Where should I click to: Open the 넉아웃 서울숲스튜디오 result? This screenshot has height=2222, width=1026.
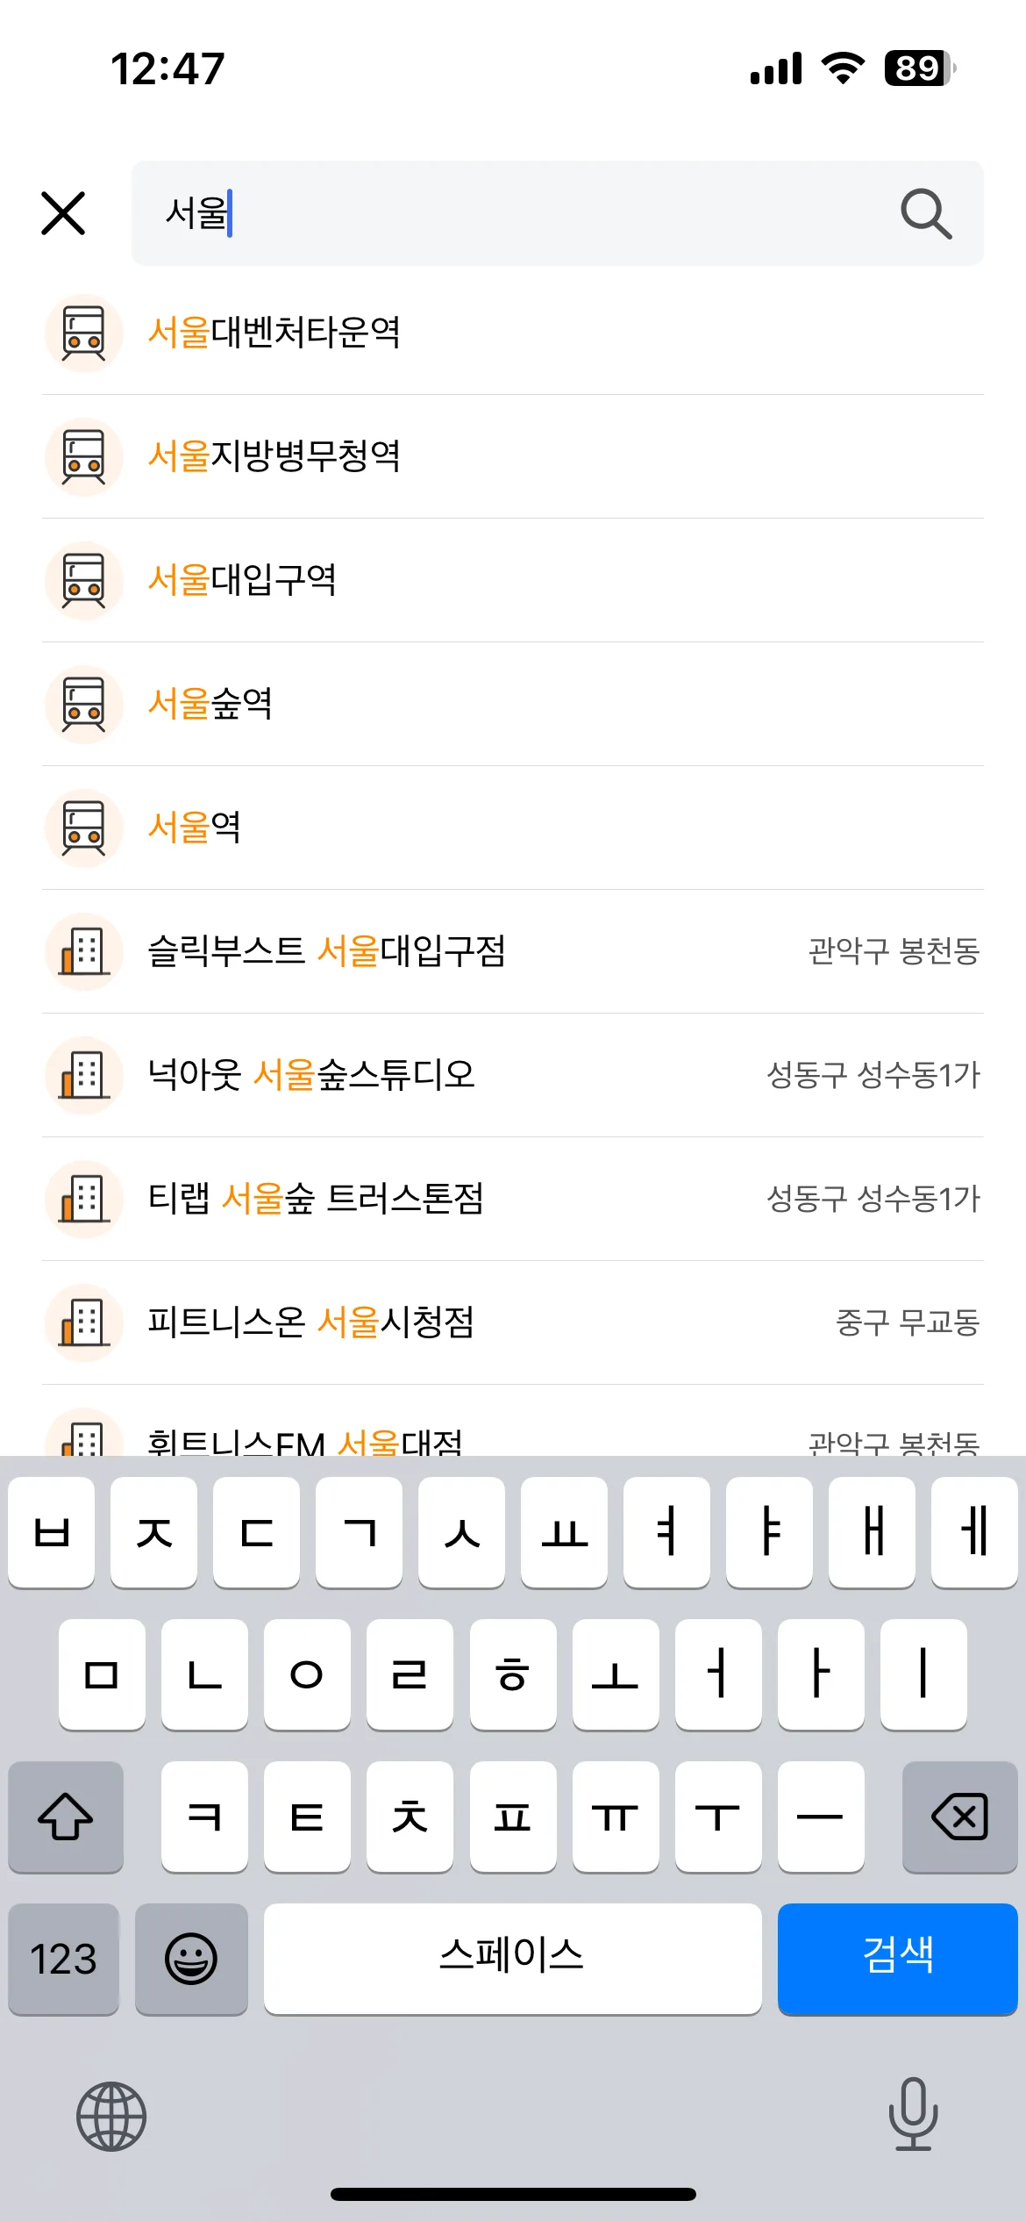pos(513,1075)
